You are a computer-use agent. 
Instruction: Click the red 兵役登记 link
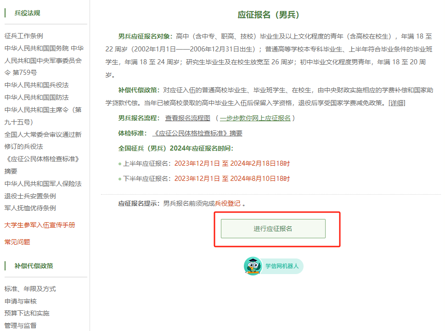coord(227,203)
